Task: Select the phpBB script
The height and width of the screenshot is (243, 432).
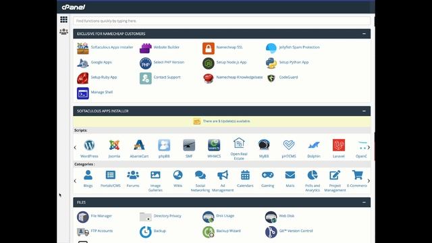Action: click(164, 148)
